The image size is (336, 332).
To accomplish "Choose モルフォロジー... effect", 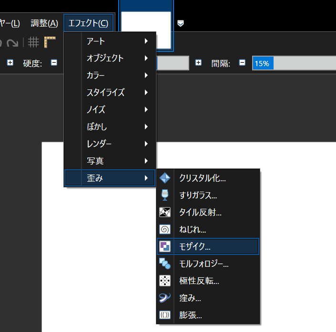I will click(x=208, y=264).
